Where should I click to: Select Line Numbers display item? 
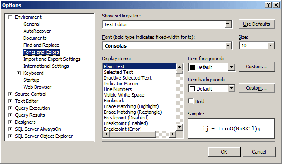pos(140,89)
